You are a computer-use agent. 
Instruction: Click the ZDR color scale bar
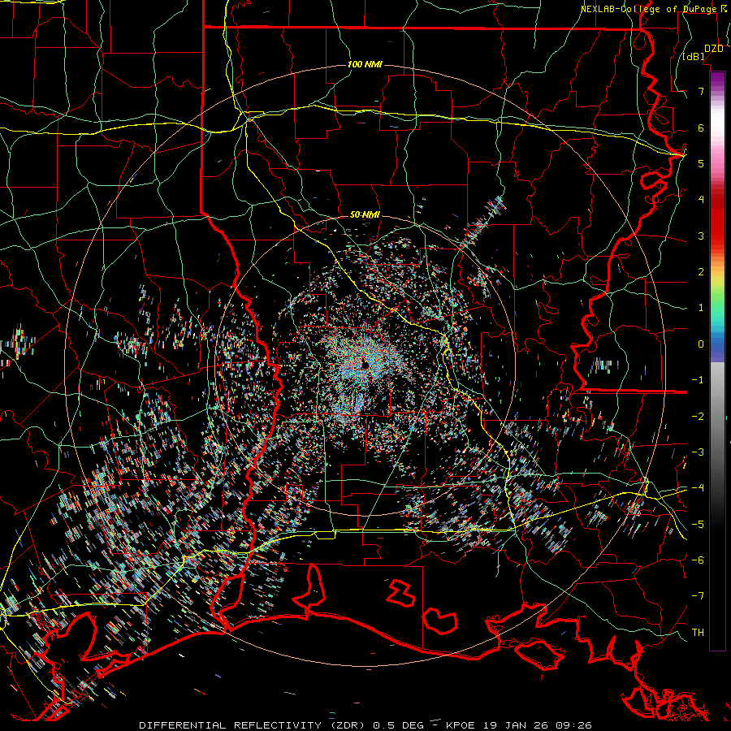click(717, 361)
